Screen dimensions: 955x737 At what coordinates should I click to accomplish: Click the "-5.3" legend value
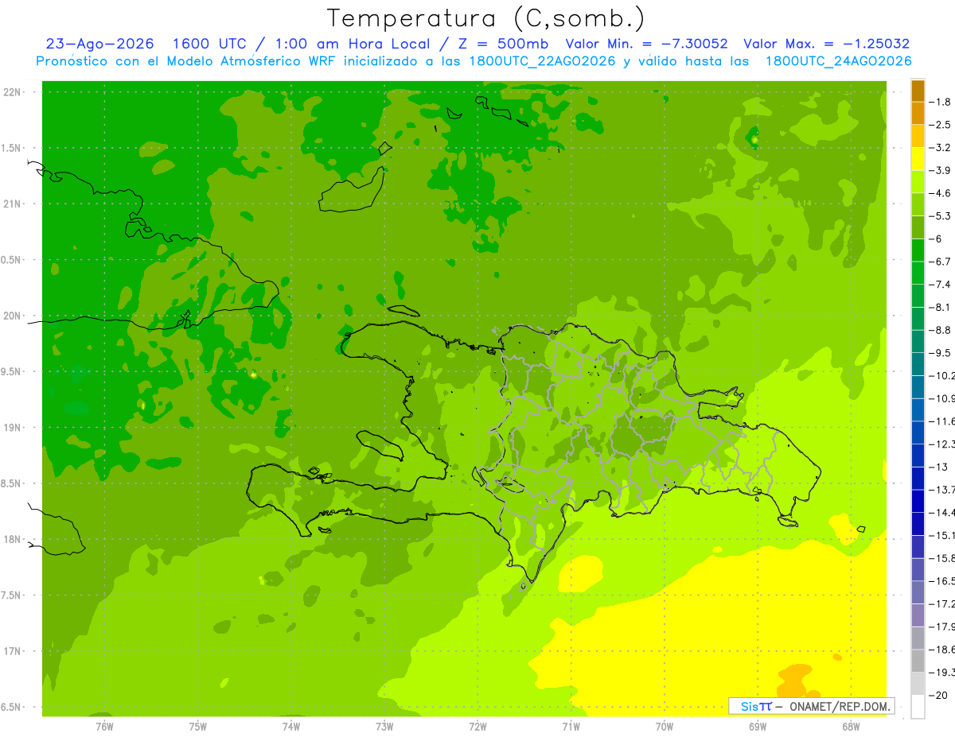click(941, 216)
